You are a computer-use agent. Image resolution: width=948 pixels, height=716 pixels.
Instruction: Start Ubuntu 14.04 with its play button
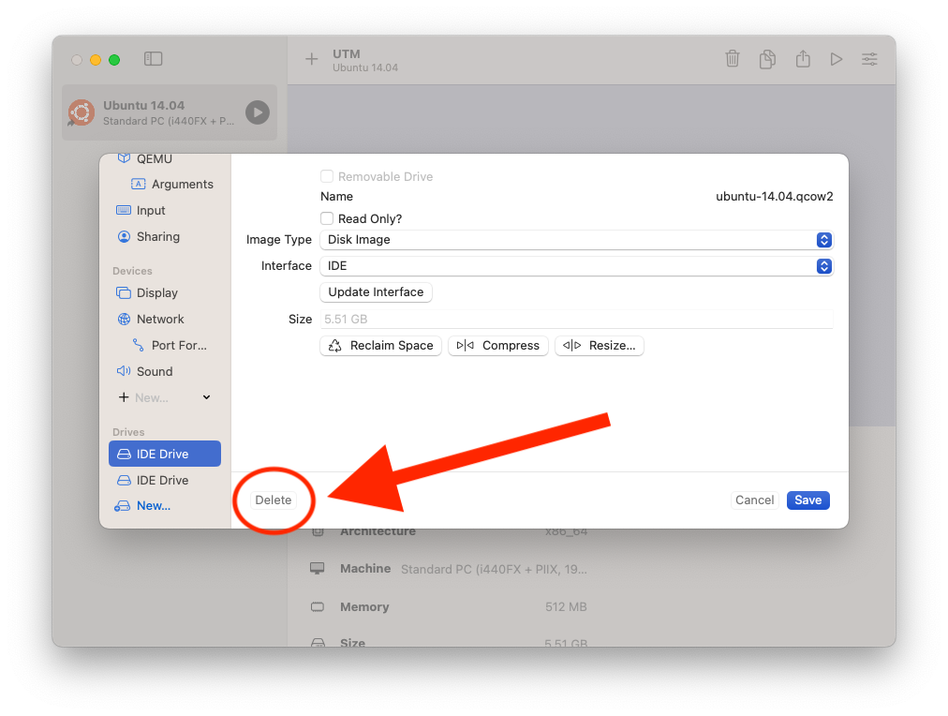257,112
